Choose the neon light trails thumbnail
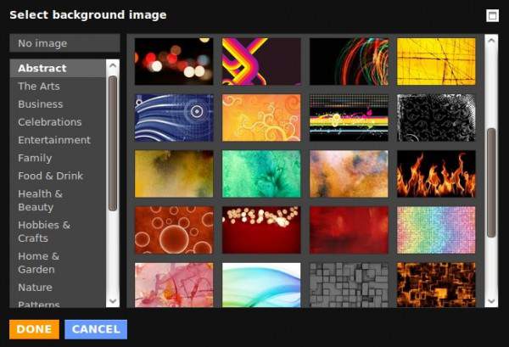The width and height of the screenshot is (509, 347). 349,61
